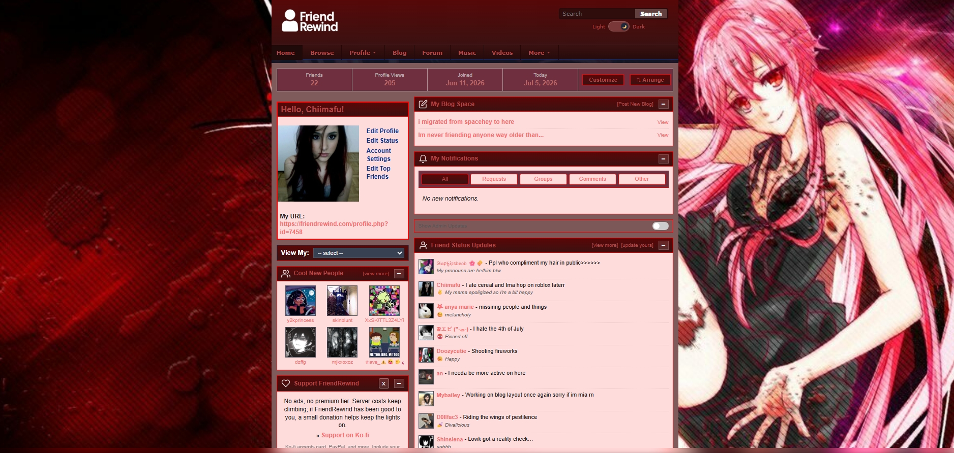Open the Music nav item
Viewport: 954px width, 453px height.
pyautogui.click(x=467, y=53)
